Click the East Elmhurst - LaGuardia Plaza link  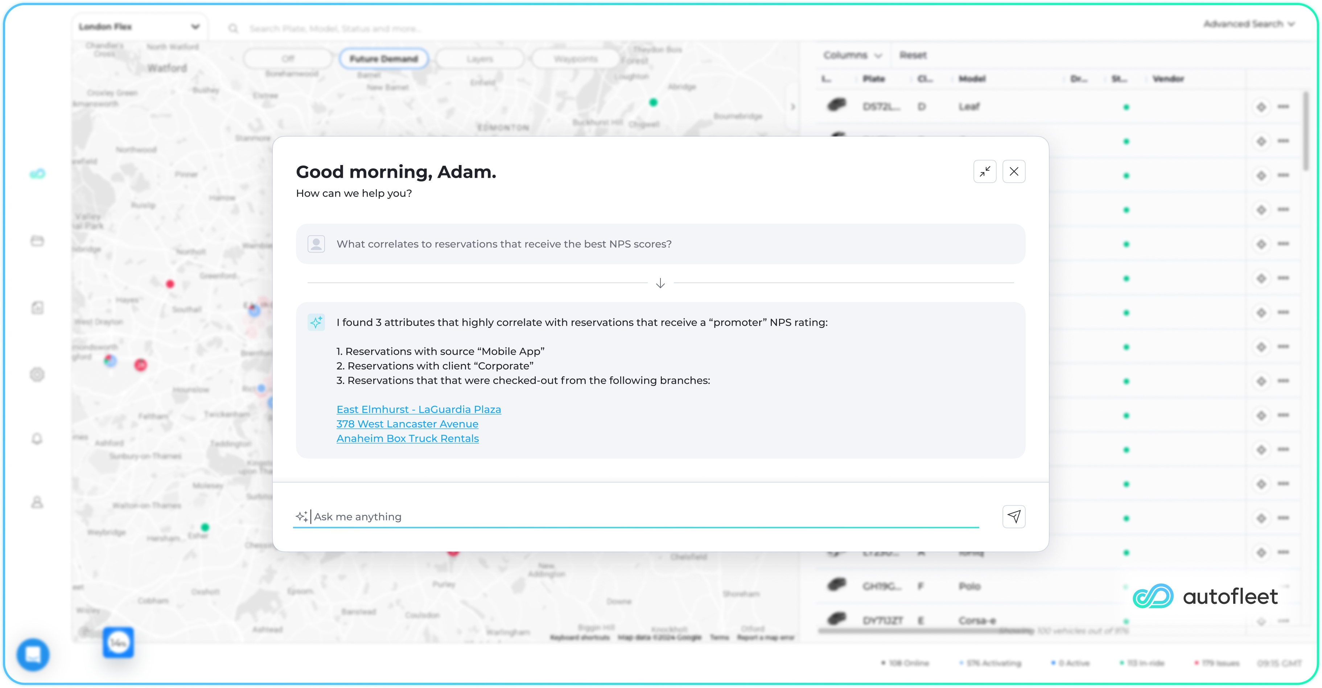click(418, 409)
